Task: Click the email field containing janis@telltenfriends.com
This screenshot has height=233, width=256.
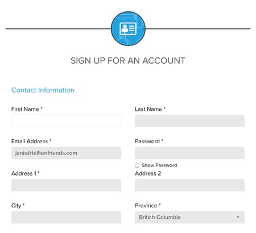Action: tap(66, 153)
